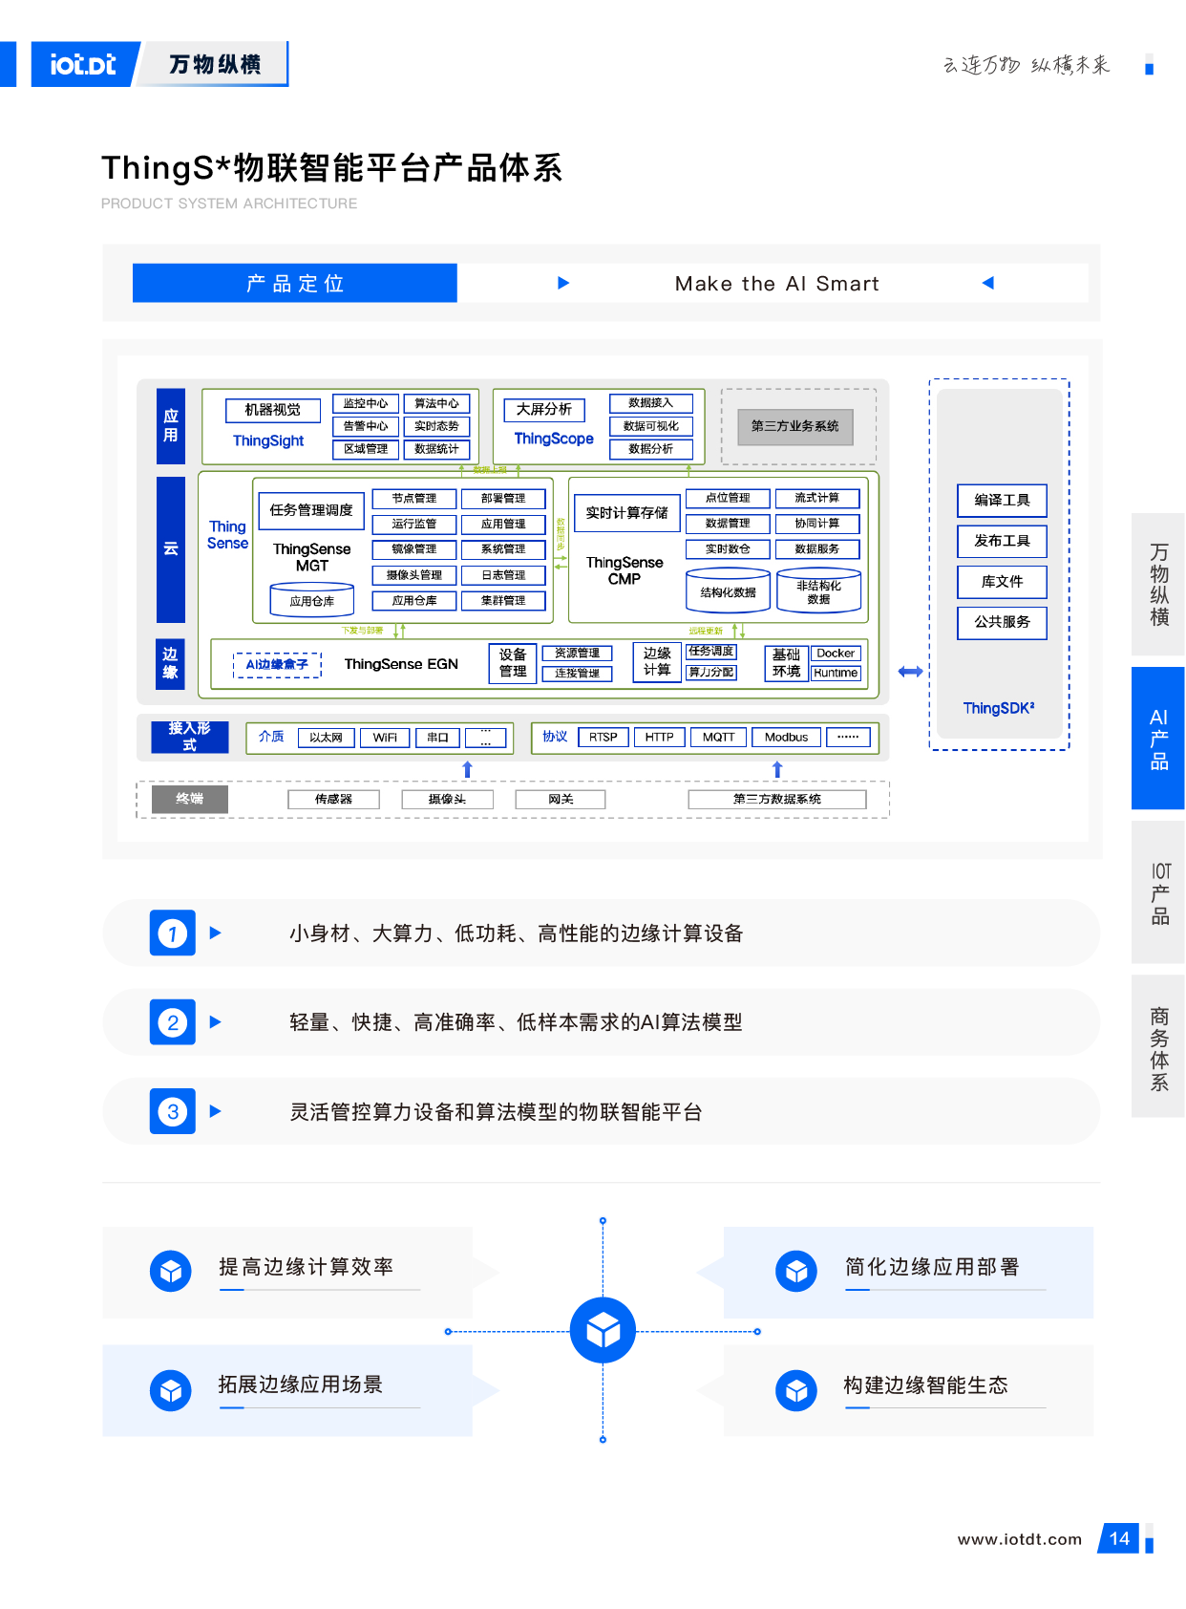Click the 监控中心 box

[x=366, y=404]
